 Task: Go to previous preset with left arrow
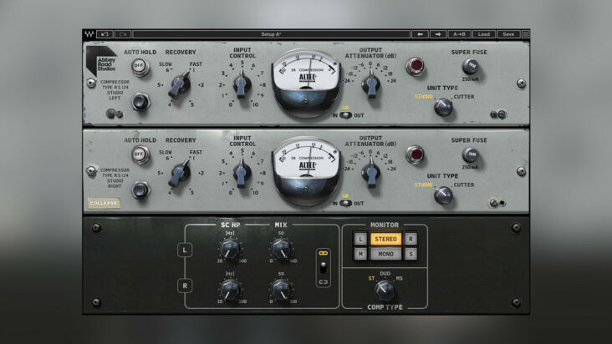420,34
